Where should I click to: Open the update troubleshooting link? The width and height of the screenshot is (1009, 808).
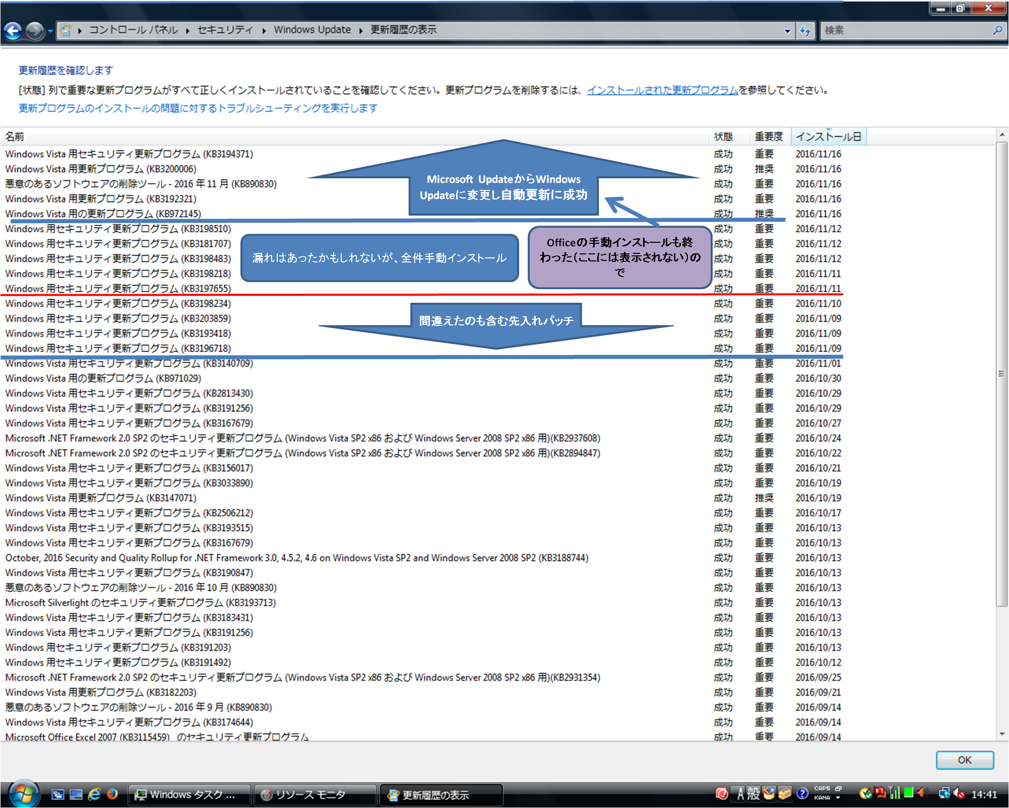pyautogui.click(x=198, y=108)
